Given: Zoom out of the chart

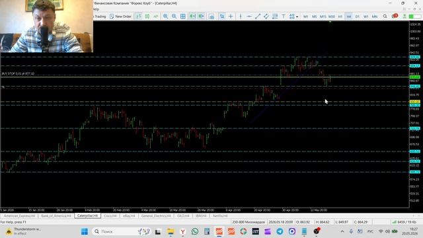Looking at the screenshot, I should [174, 17].
